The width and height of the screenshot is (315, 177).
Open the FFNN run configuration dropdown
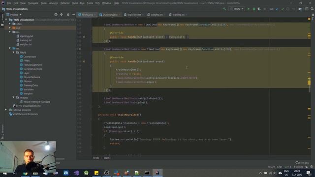tap(236, 9)
